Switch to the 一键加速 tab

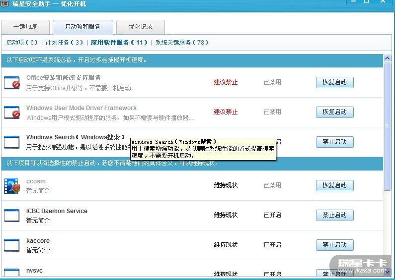pos(25,27)
